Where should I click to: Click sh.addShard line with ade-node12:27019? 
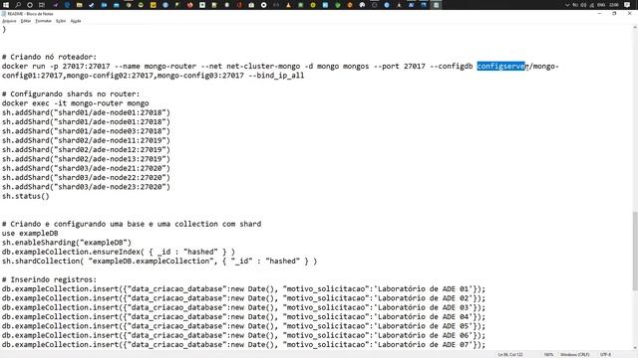click(86, 150)
